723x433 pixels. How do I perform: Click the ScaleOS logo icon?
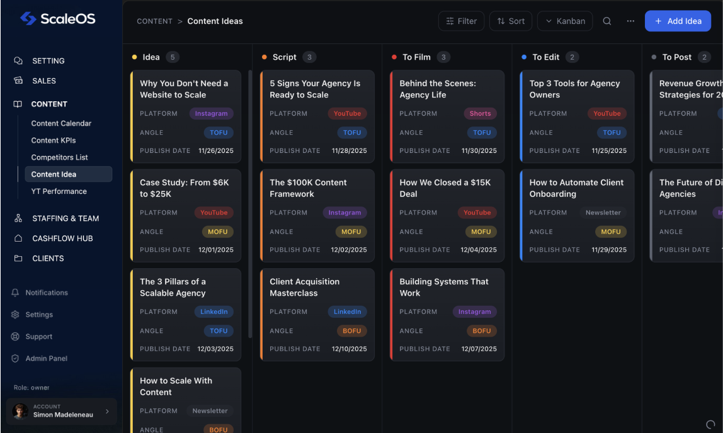point(28,18)
